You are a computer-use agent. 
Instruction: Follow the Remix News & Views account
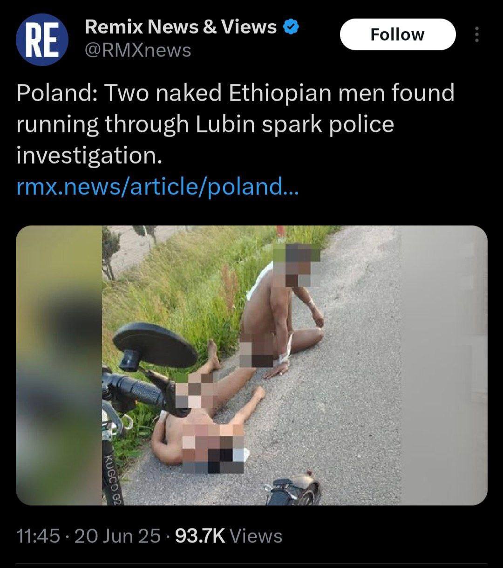(398, 34)
